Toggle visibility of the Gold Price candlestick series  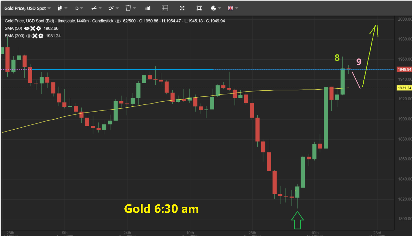pos(118,21)
